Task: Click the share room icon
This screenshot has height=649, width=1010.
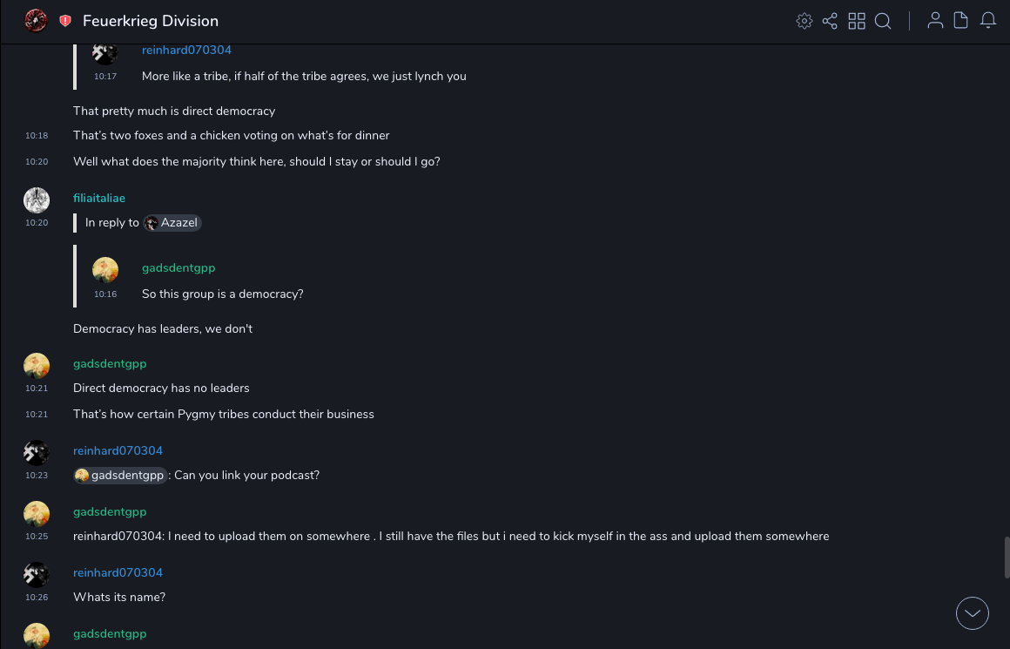Action: pyautogui.click(x=830, y=21)
